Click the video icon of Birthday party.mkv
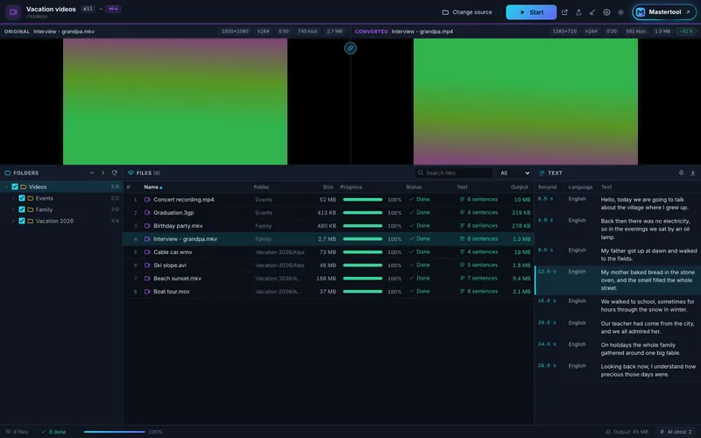701x438 pixels. 147,226
